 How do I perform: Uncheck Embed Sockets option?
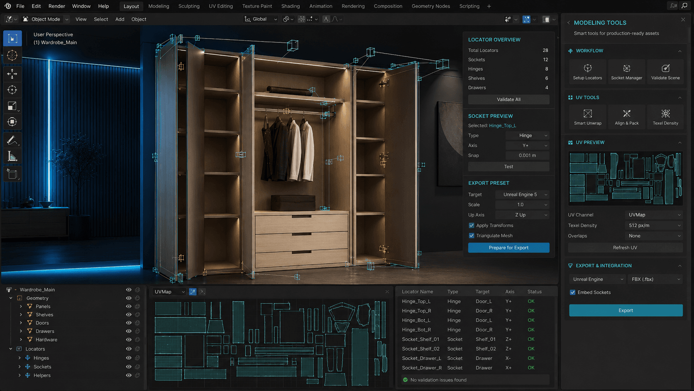click(572, 293)
